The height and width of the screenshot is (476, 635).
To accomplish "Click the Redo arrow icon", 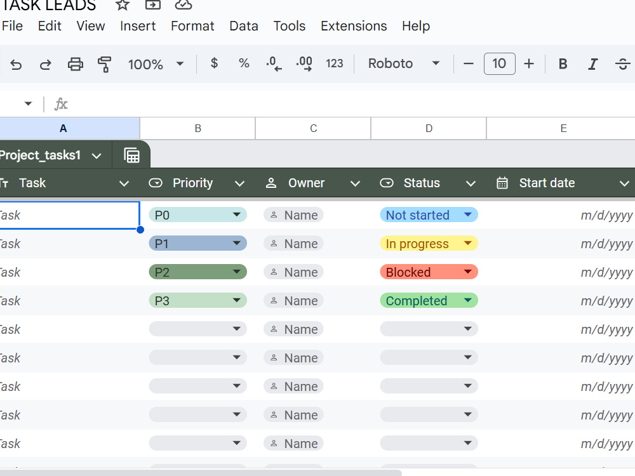I will point(45,64).
